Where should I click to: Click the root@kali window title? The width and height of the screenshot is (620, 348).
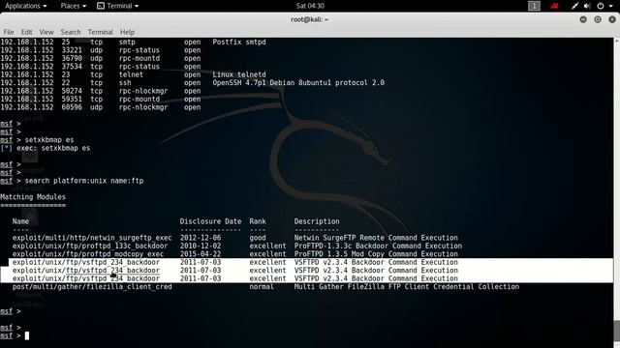(310, 19)
